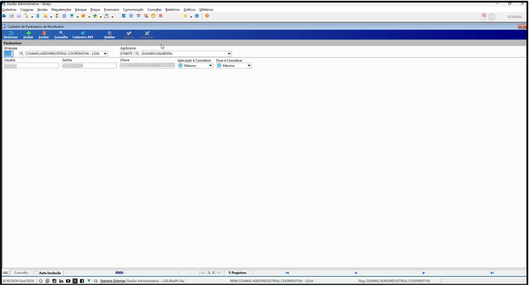Click the Retornar toolbar button

click(11, 35)
